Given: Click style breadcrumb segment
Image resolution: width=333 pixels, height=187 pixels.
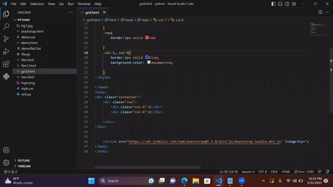Looking at the screenshot, I should click(x=143, y=20).
